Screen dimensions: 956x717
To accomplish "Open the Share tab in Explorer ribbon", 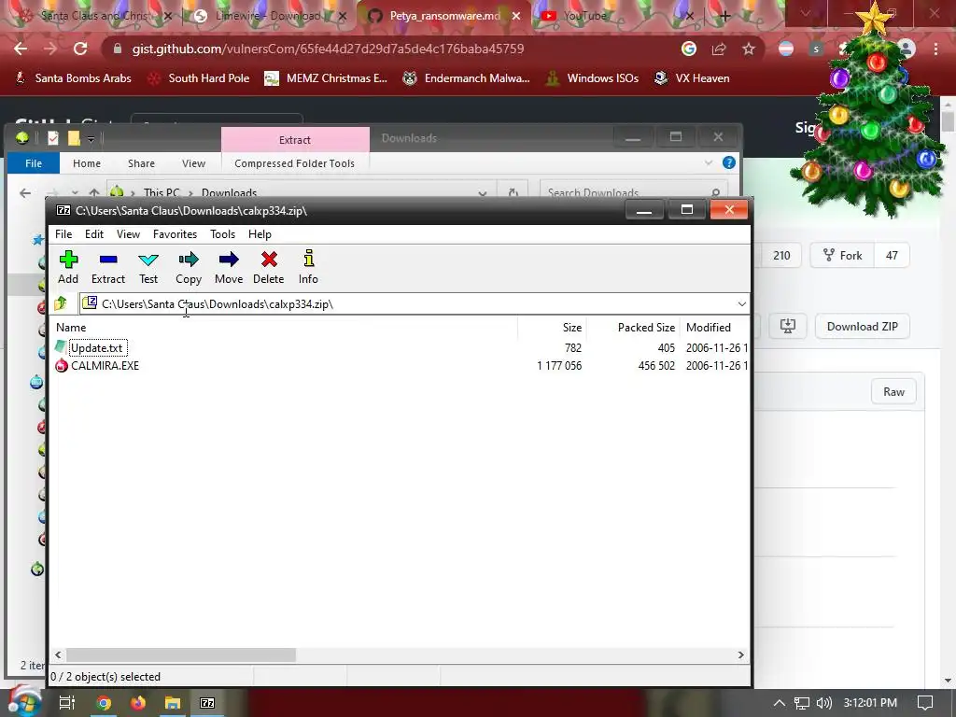I will coord(141,163).
